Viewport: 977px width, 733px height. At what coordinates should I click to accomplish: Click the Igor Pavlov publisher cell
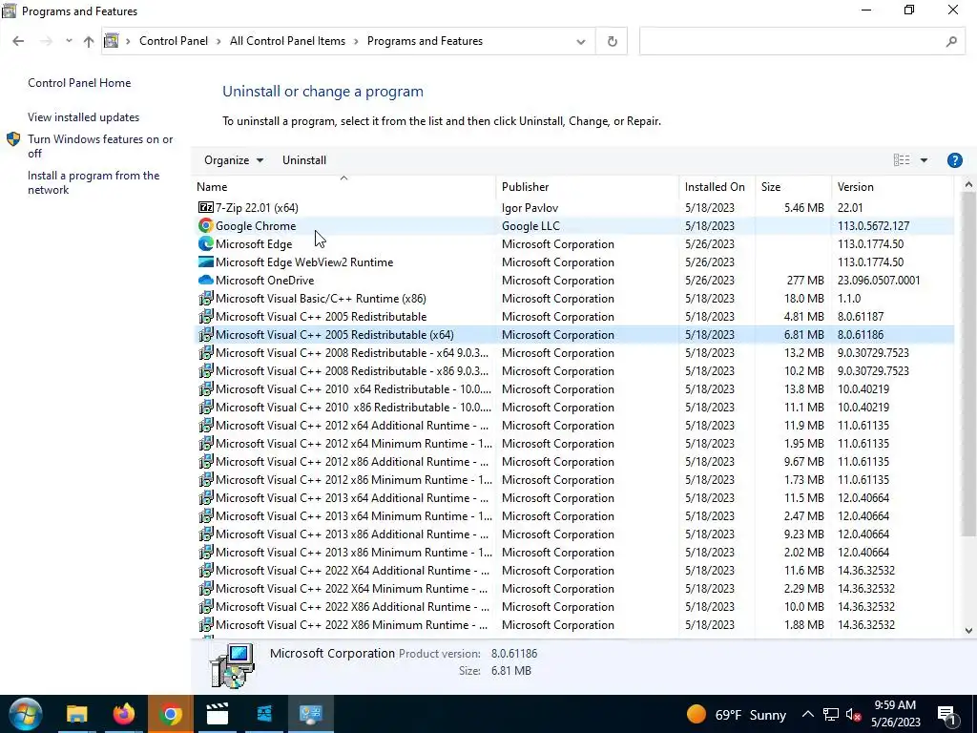coord(530,207)
